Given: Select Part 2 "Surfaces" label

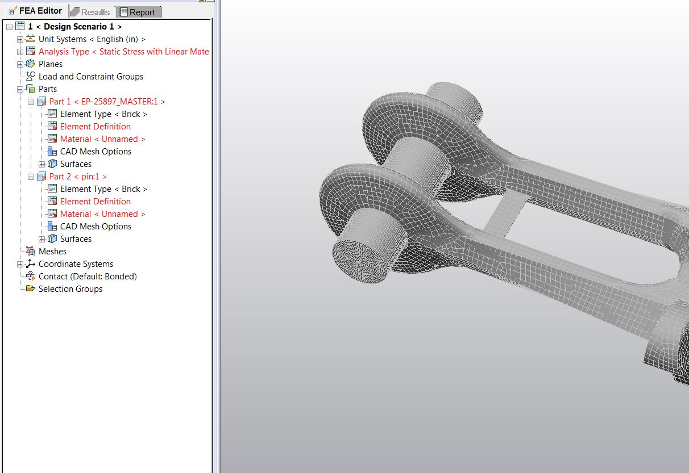Looking at the screenshot, I should tap(76, 239).
